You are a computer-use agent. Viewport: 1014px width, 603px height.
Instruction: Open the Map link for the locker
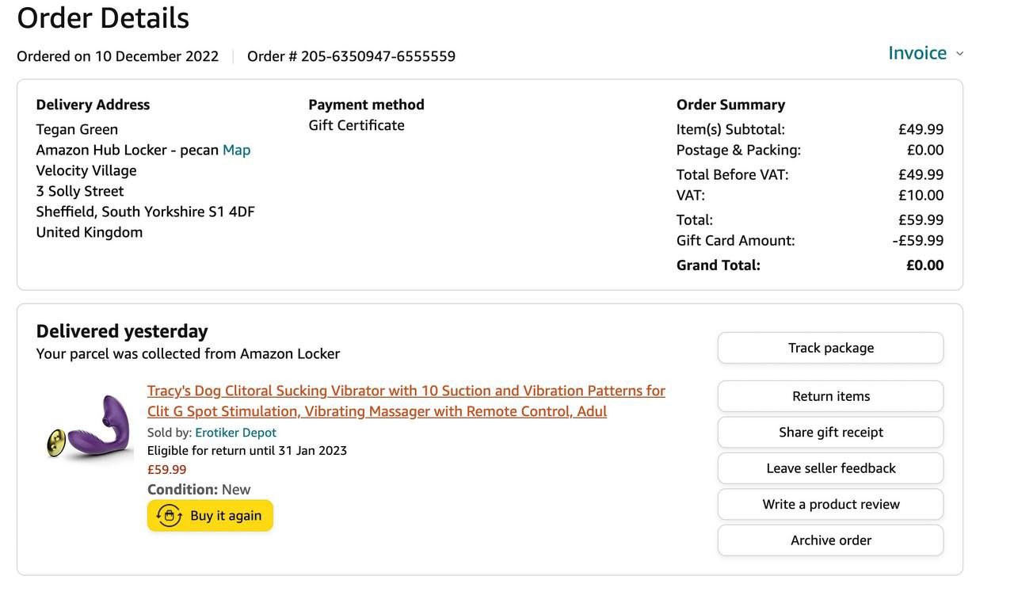236,150
